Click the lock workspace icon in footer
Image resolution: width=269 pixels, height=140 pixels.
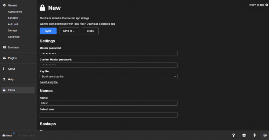265,135
